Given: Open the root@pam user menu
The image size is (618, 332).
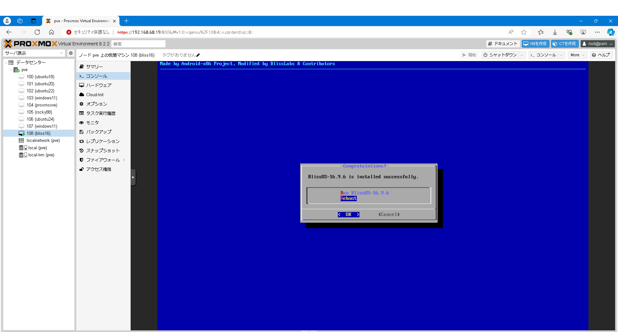Looking at the screenshot, I should pos(598,44).
